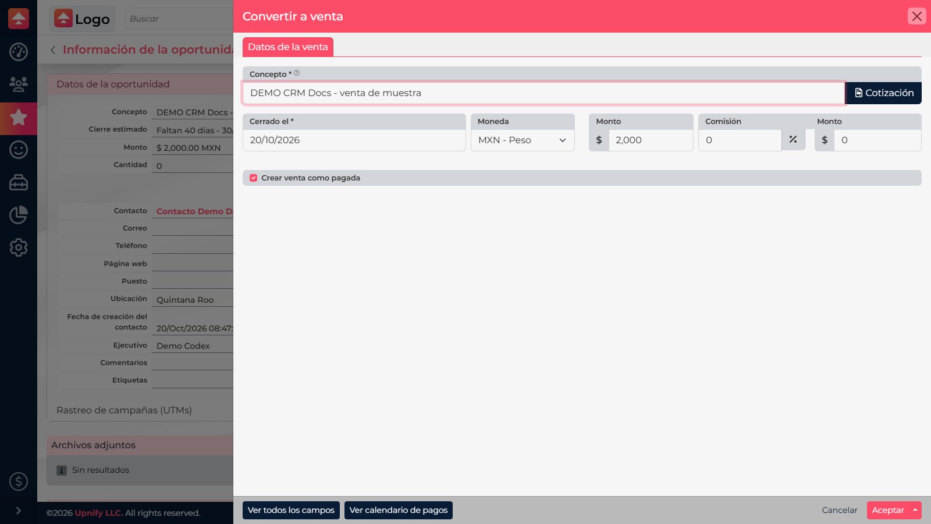The width and height of the screenshot is (931, 524).
Task: Click the Cotización button
Action: [883, 93]
